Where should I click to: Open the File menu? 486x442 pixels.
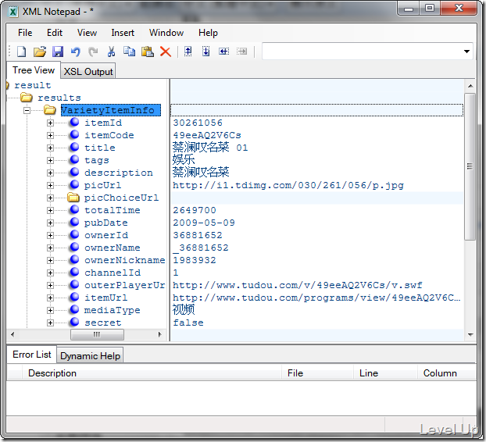[x=25, y=33]
